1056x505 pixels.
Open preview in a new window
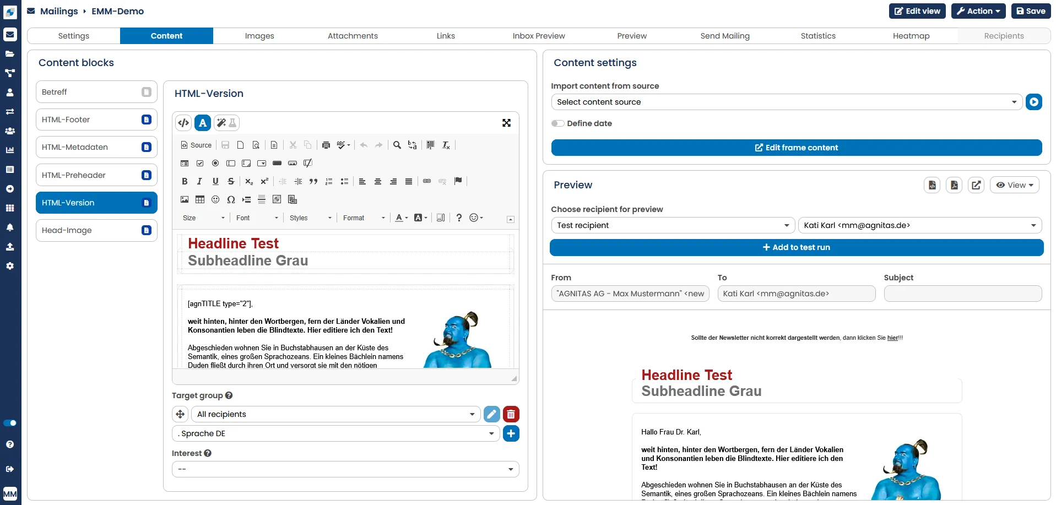pyautogui.click(x=976, y=185)
